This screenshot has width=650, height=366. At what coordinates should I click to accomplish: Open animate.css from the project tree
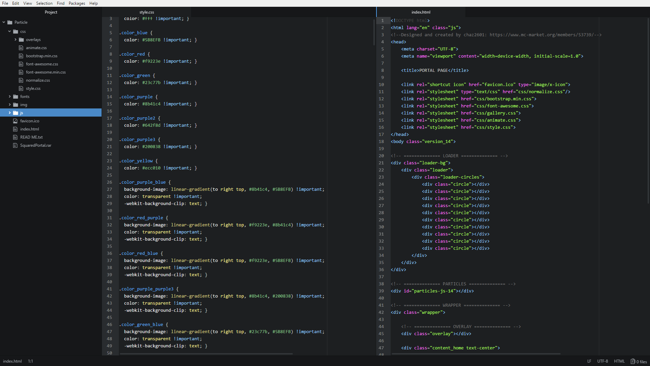point(36,48)
